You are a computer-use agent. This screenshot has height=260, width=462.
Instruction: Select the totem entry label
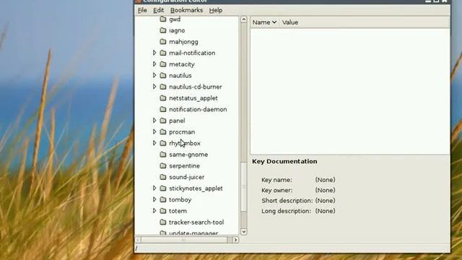click(x=178, y=211)
